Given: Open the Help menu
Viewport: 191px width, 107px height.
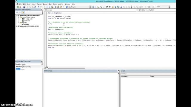Looking at the screenshot, I should pos(73,4).
